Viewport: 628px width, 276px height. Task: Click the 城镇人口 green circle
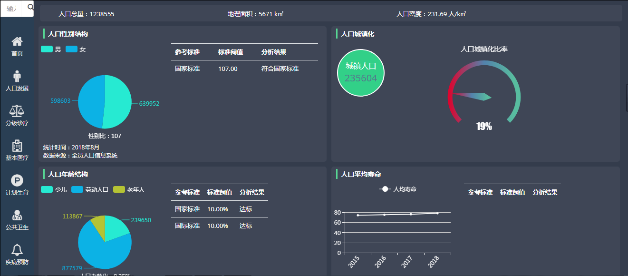[360, 73]
